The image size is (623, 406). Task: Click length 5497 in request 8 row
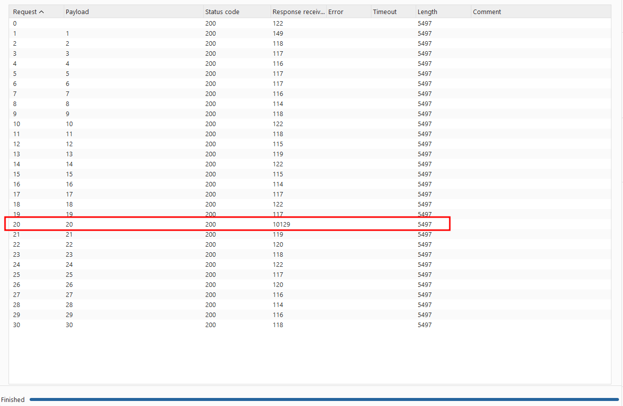(x=424, y=104)
